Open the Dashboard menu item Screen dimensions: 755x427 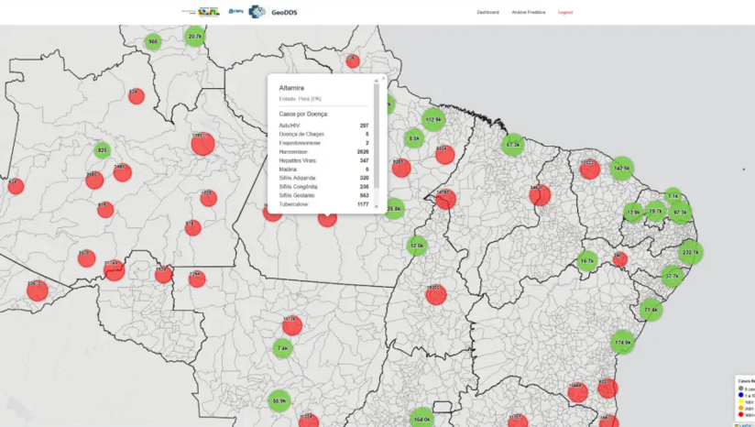coord(487,12)
